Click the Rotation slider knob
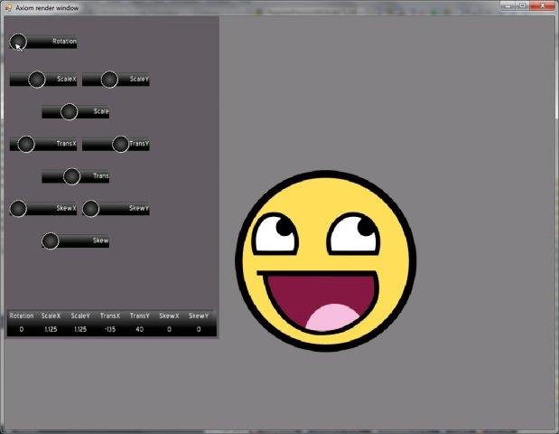The height and width of the screenshot is (434, 559). click(x=18, y=42)
